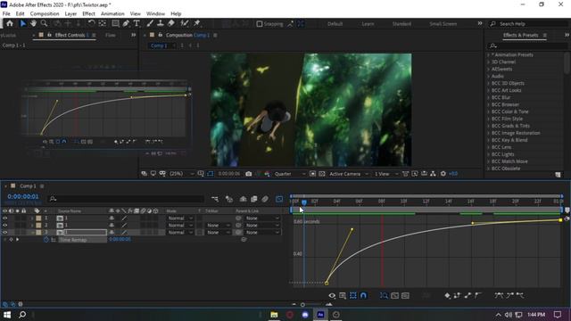This screenshot has height=321, width=571.
Task: Open layer 1 Normal blend mode dropdown
Action: [180, 218]
